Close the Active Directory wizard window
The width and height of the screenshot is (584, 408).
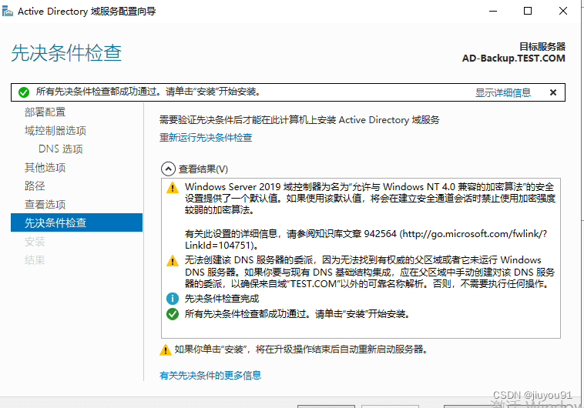563,12
